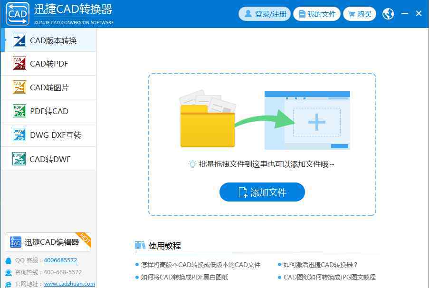This screenshot has width=429, height=288.
Task: Click the 批量拖拽文件到这里 hint text
Action: (x=267, y=164)
